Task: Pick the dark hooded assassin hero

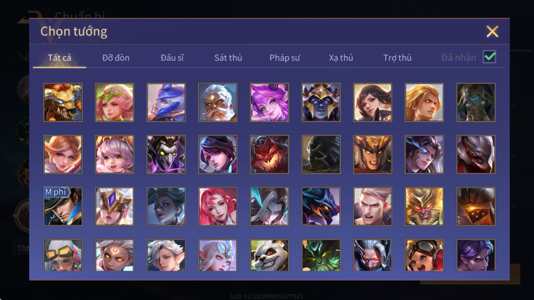Action: tap(321, 154)
